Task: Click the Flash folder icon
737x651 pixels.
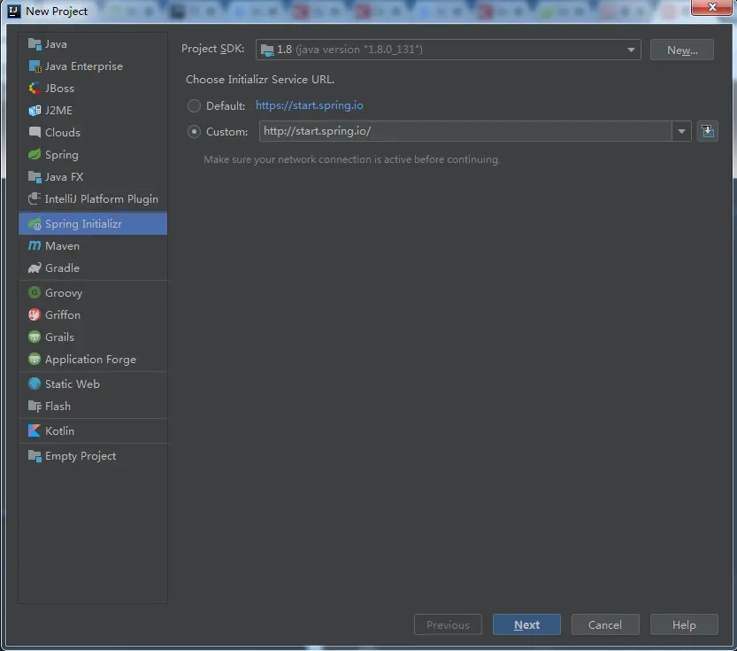Action: point(35,406)
